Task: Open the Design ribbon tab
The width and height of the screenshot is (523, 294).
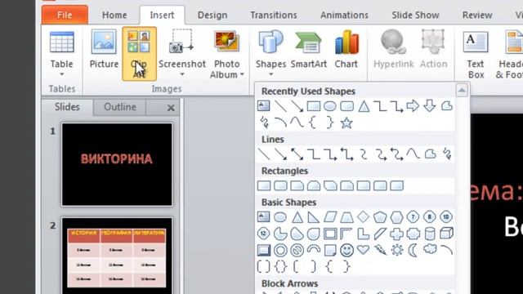Action: (212, 15)
